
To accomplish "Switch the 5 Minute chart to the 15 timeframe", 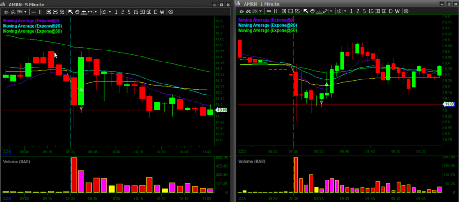I will [x=136, y=11].
